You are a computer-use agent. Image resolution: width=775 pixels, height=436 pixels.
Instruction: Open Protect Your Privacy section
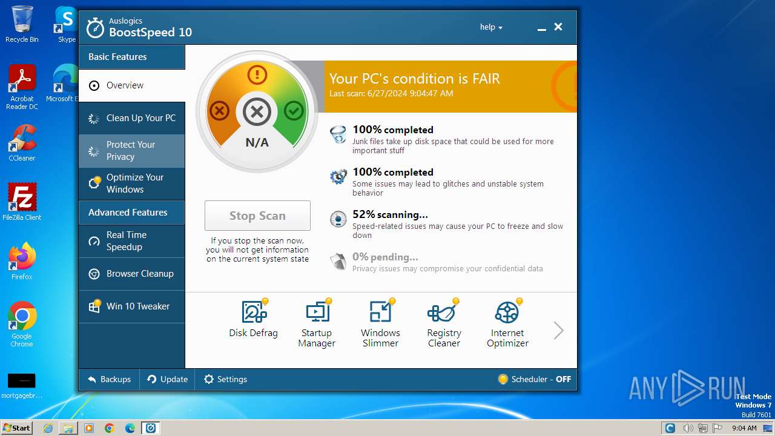pyautogui.click(x=132, y=151)
